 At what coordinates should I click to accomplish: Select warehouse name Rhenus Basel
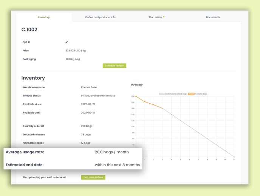point(89,87)
